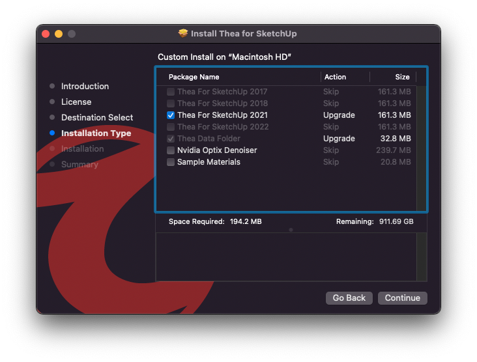This screenshot has height=362, width=477.
Task: Toggle Thea For SketchUp 2017 checkbox
Action: 171,92
